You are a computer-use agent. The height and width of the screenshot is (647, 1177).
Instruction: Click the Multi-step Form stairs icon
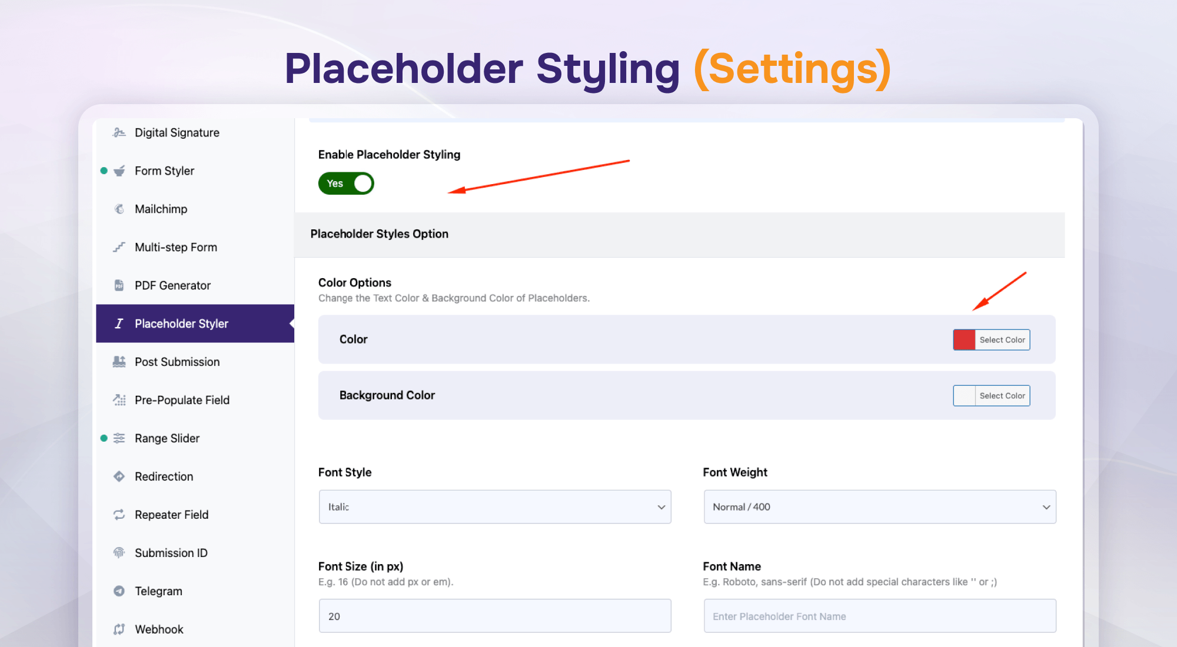[x=119, y=247]
